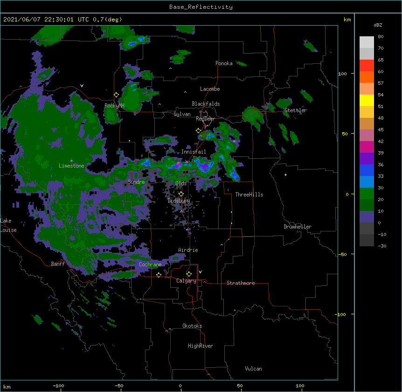Click the 45 value on the dBZ scale
The width and height of the screenshot is (402, 392).
381,129
